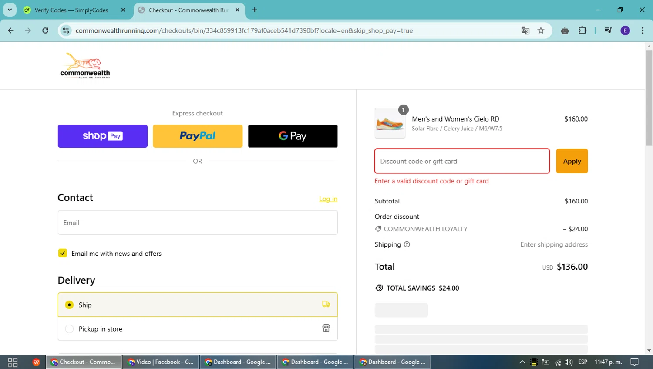Click the 11:47 p. m. clock
Viewport: 653px width, 369px height.
click(608, 362)
